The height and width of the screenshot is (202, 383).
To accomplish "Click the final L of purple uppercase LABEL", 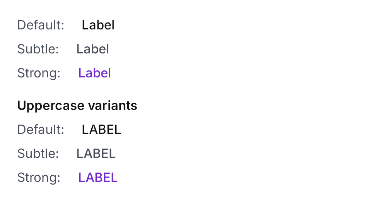I will click(x=114, y=178).
